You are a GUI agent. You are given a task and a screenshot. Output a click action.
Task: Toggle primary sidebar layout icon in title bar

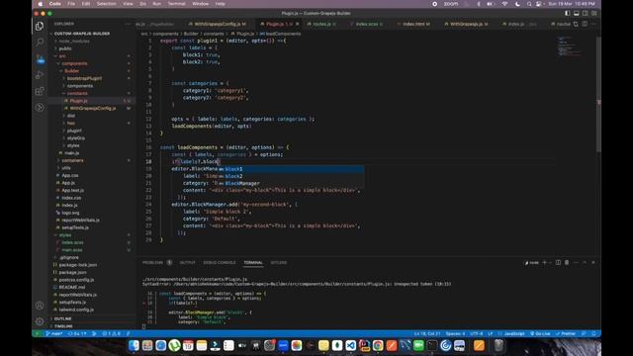[x=568, y=13]
